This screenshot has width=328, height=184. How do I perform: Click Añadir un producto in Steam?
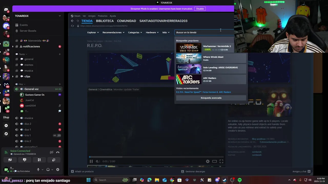tap(82, 171)
